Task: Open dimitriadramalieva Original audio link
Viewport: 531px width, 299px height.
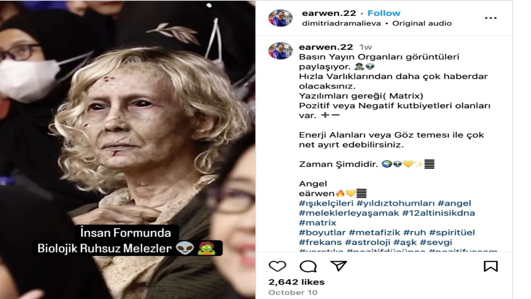Action: [377, 23]
